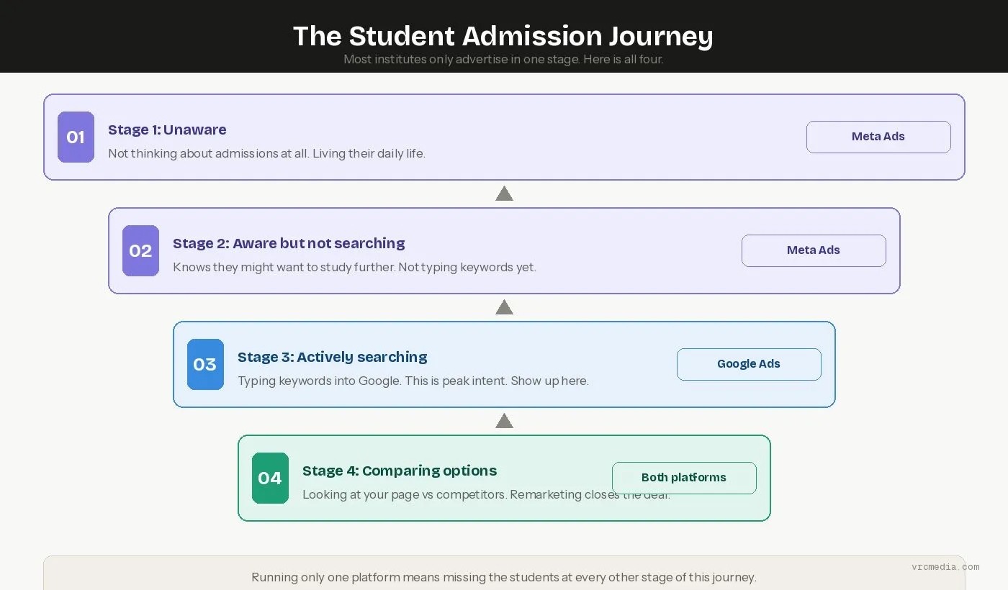
Task: Click the arrow between Stage 2 and Stage 3
Action: 504,307
